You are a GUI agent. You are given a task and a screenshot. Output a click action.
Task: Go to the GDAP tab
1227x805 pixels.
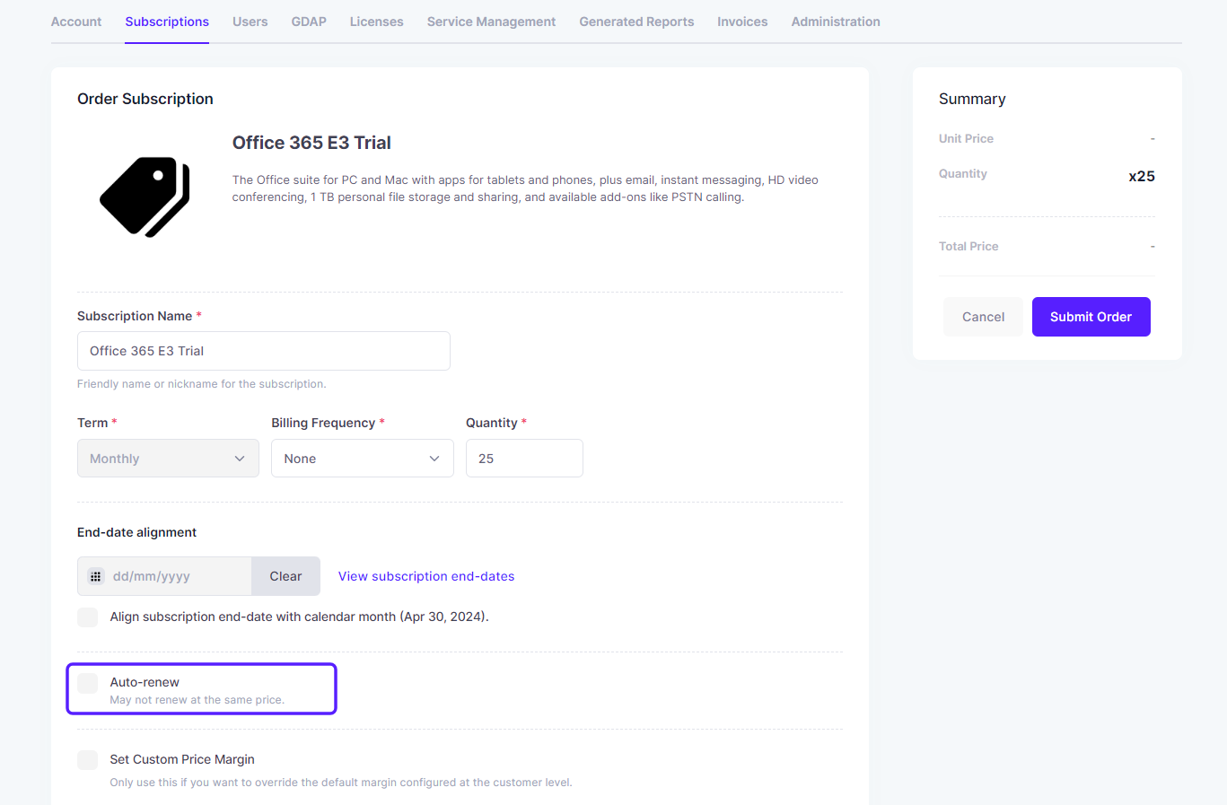pyautogui.click(x=309, y=22)
